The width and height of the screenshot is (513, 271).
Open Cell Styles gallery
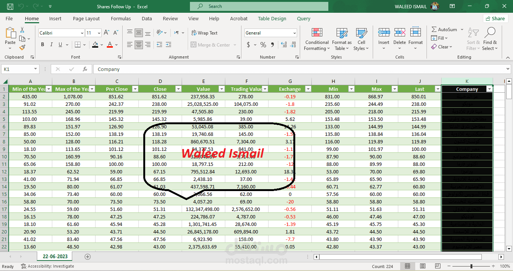coord(361,39)
